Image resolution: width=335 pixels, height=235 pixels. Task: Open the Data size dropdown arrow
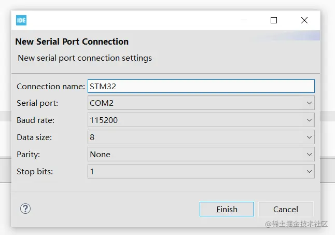coord(309,137)
